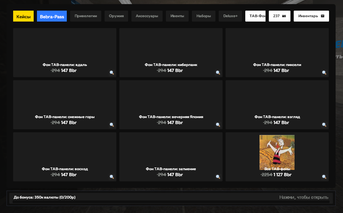Open the Кейсы tab
The height and width of the screenshot is (213, 343).
pyautogui.click(x=23, y=16)
